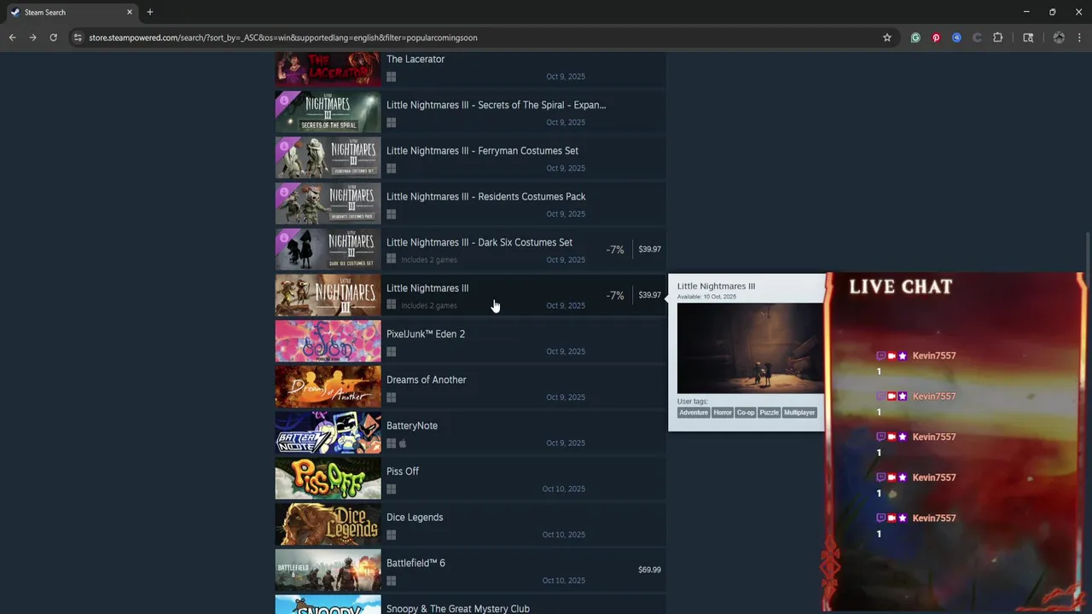Select the Multiplayer user tag
Image resolution: width=1092 pixels, height=614 pixels.
[799, 413]
